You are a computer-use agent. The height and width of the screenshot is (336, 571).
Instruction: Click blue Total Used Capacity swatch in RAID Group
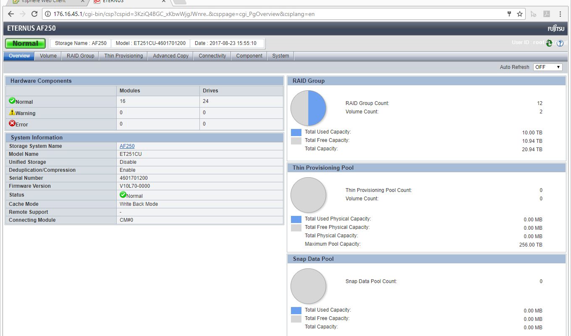(x=296, y=132)
